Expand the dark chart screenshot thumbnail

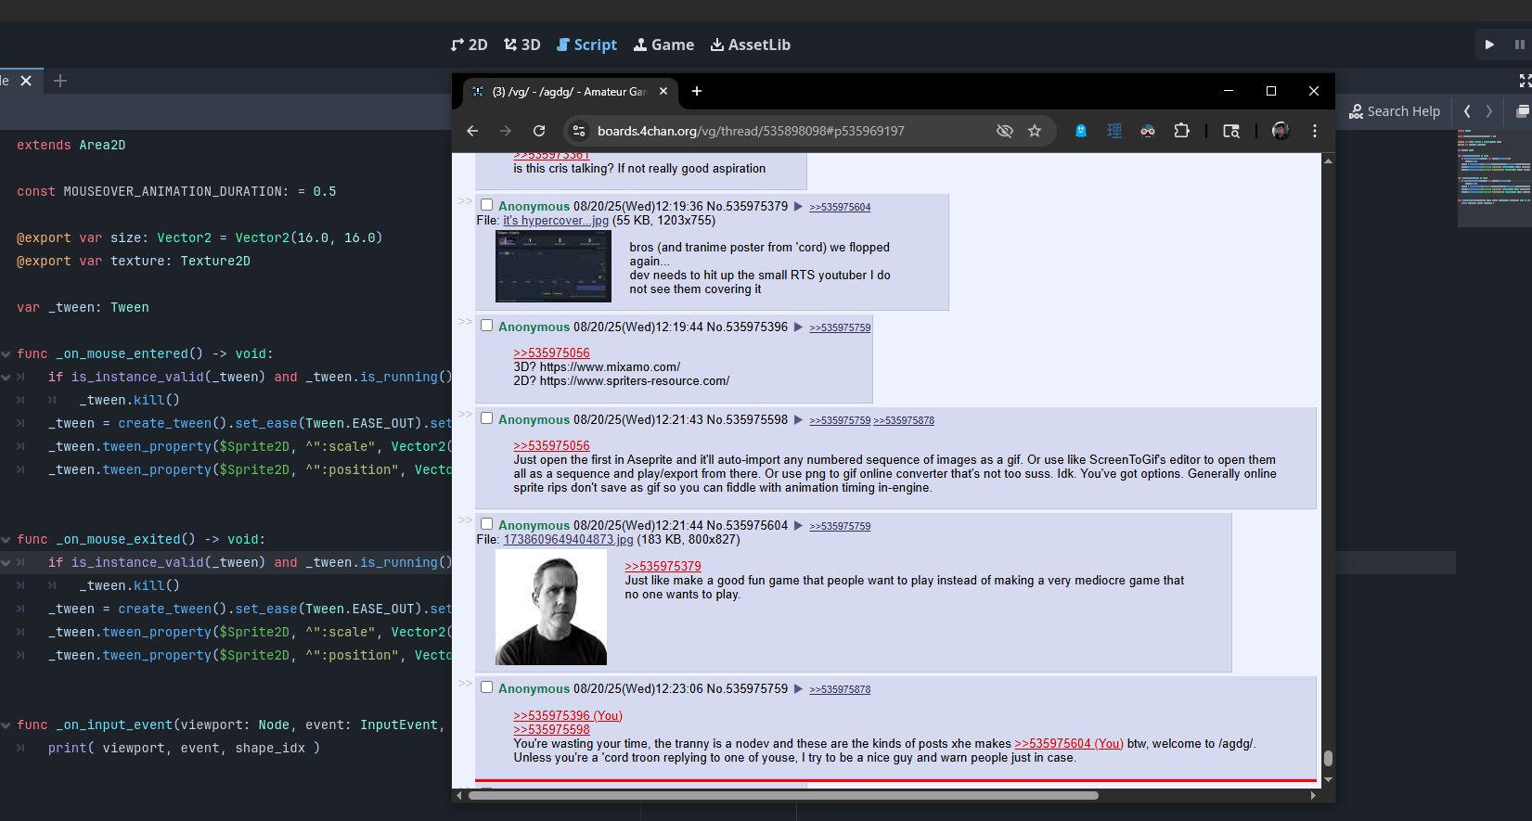point(553,266)
